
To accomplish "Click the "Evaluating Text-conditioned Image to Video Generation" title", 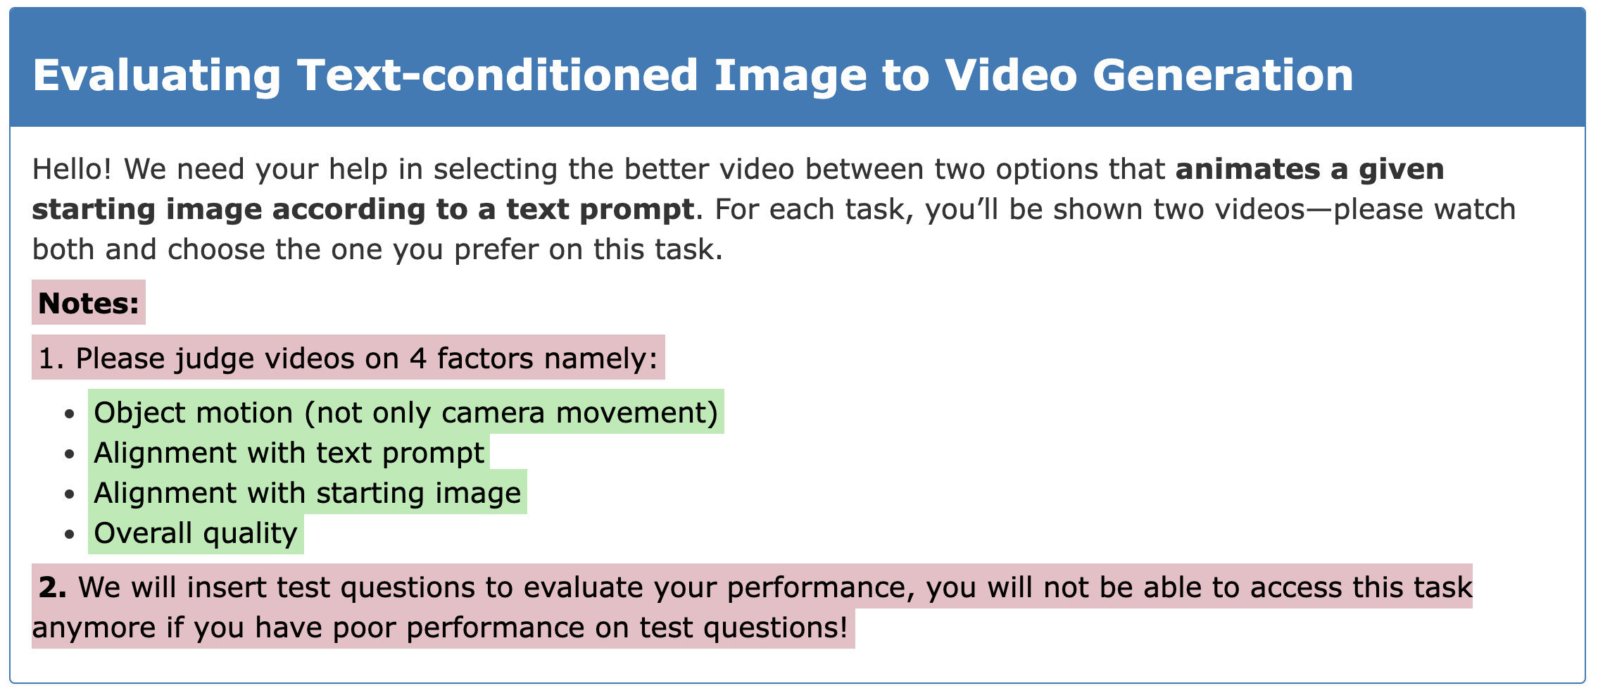I will pyautogui.click(x=693, y=75).
